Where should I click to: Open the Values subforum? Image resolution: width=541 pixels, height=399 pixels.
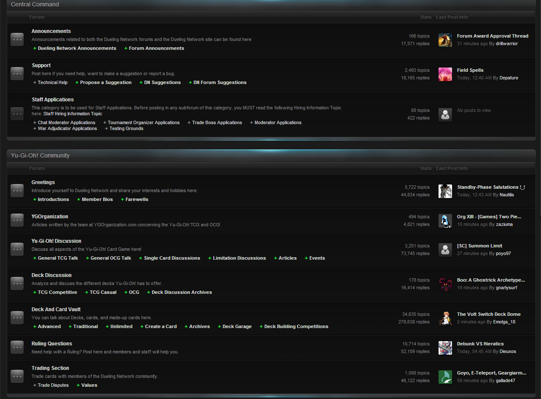coord(89,385)
